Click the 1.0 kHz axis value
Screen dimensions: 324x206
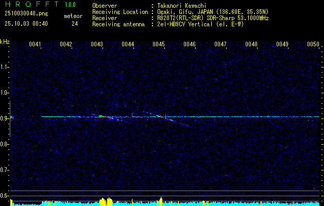point(4,93)
